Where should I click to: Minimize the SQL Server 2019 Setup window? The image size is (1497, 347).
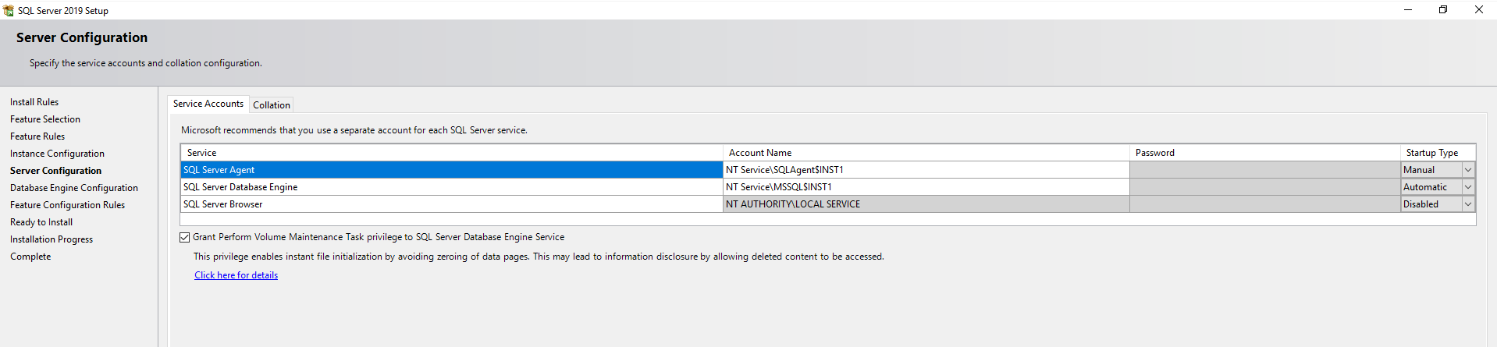(1408, 9)
